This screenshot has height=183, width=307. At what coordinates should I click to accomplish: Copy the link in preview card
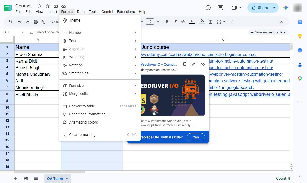click(x=184, y=64)
